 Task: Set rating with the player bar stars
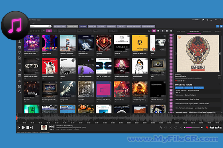[x=216, y=128]
